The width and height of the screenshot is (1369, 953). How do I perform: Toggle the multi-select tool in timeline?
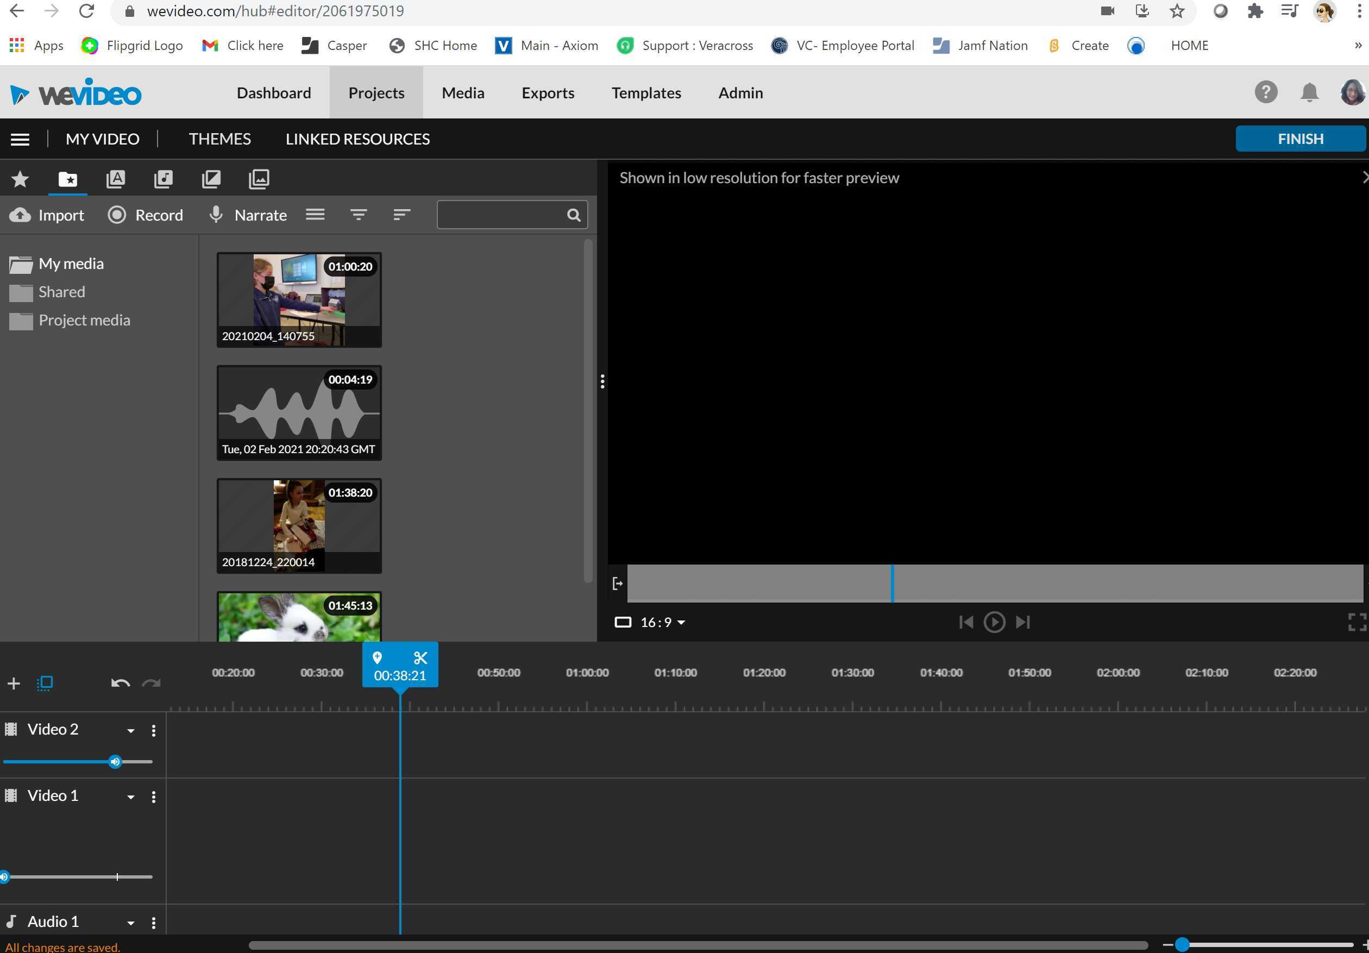(x=45, y=684)
